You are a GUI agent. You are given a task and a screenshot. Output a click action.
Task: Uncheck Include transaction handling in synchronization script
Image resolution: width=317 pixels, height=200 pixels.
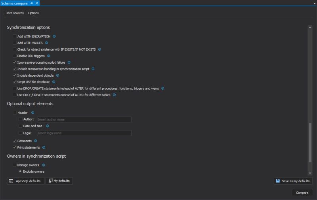click(14, 69)
